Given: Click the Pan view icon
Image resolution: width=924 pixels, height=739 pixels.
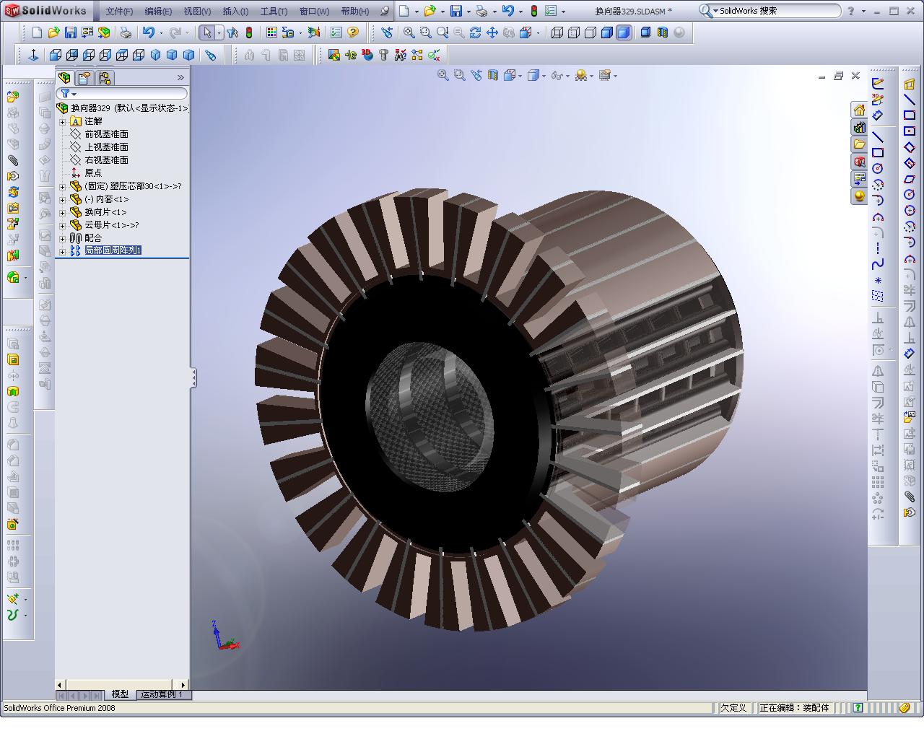Looking at the screenshot, I should click(492, 32).
